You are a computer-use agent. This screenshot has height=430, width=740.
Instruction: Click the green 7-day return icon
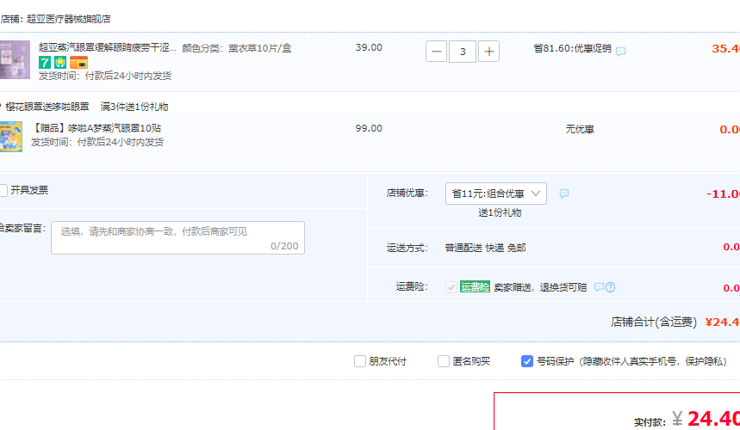click(44, 62)
